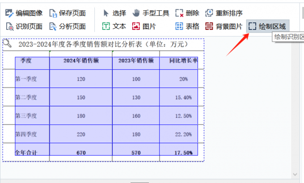The width and height of the screenshot is (304, 183).
Task: Click the growth cell 22.20%
Action: coord(179,134)
